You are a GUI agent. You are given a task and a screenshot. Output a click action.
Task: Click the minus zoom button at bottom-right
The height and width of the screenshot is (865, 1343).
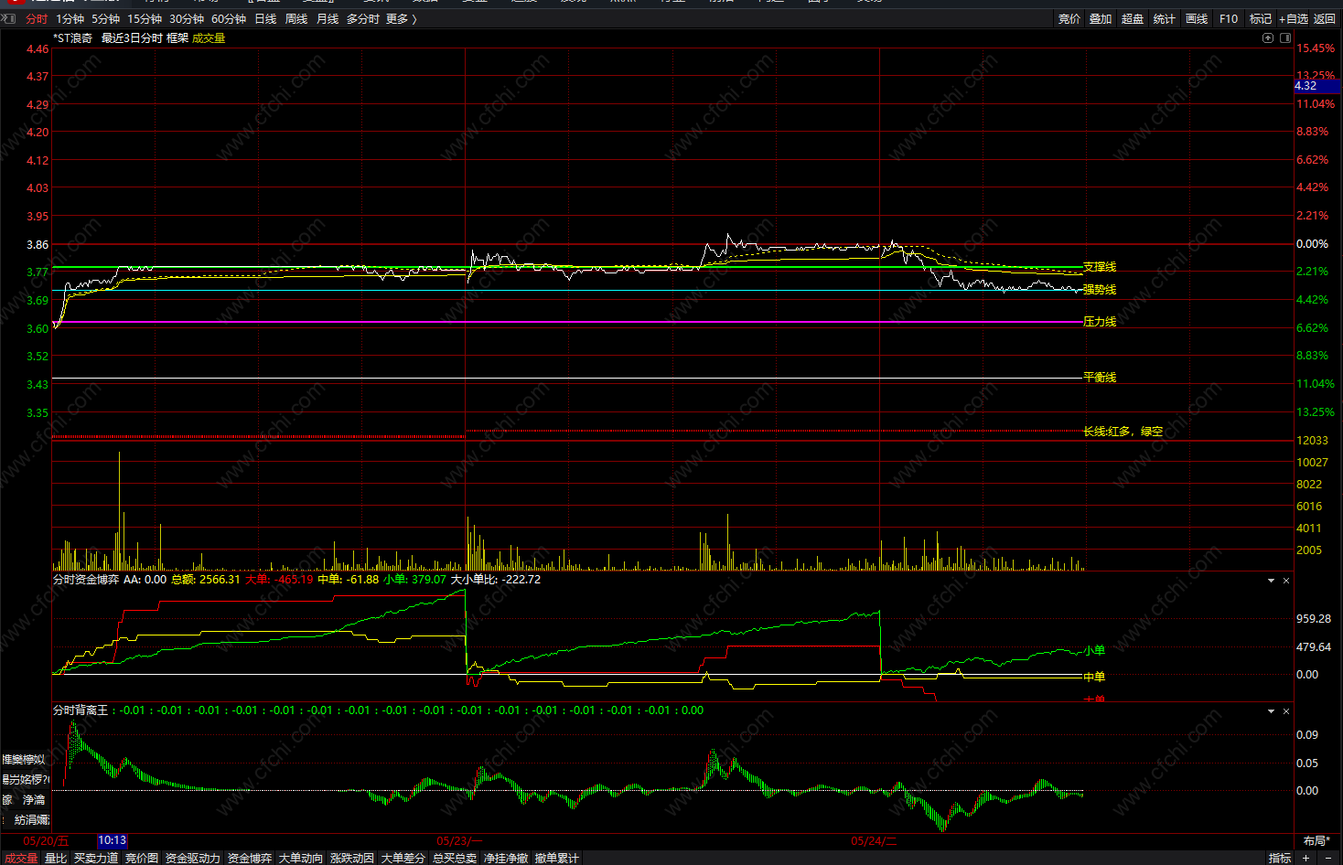pos(1328,858)
